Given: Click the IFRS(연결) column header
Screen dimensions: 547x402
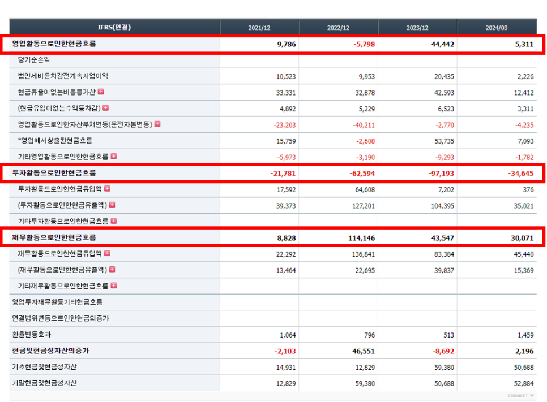Looking at the screenshot, I should pos(114,27).
